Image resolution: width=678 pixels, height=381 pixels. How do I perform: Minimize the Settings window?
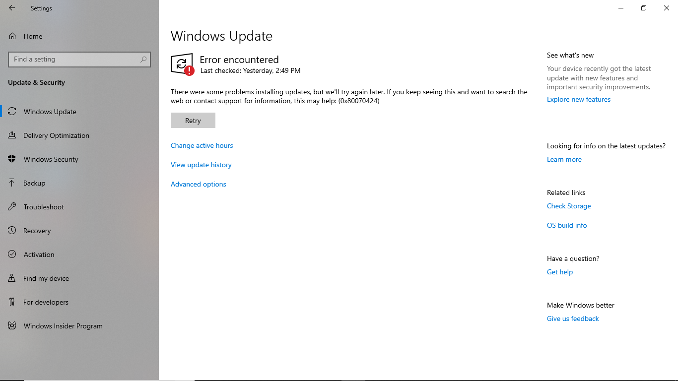pos(621,8)
